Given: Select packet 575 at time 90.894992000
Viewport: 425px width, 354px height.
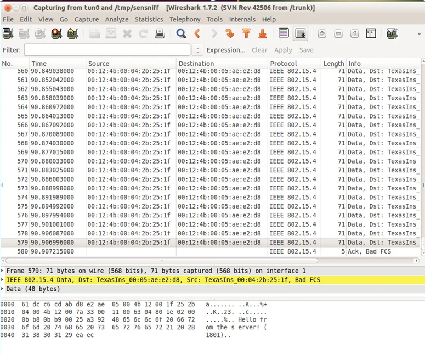Looking at the screenshot, I should click(x=211, y=206).
